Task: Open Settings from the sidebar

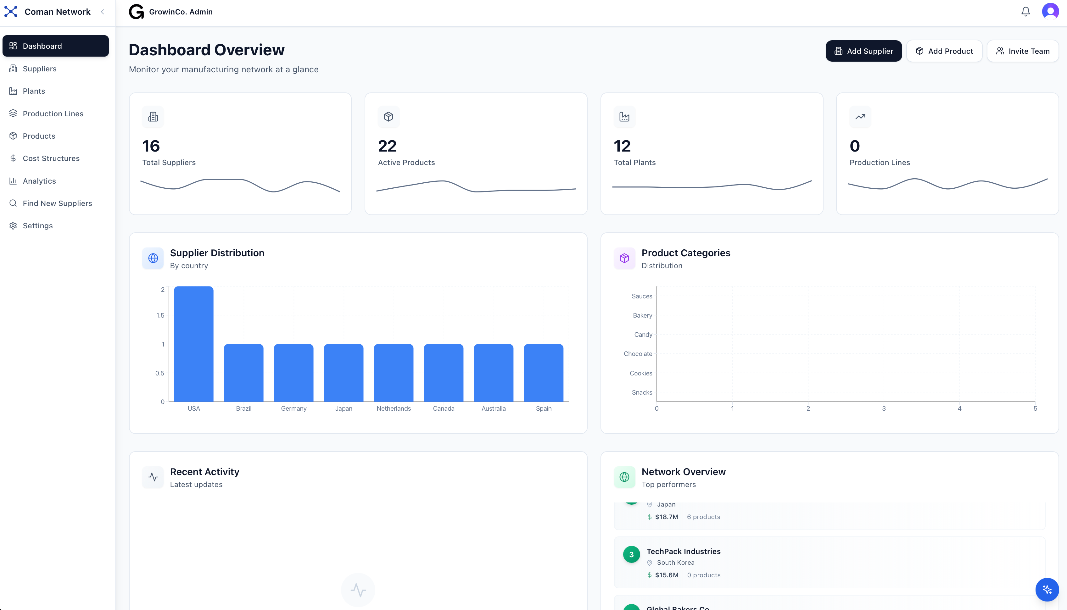Action: 13,225
